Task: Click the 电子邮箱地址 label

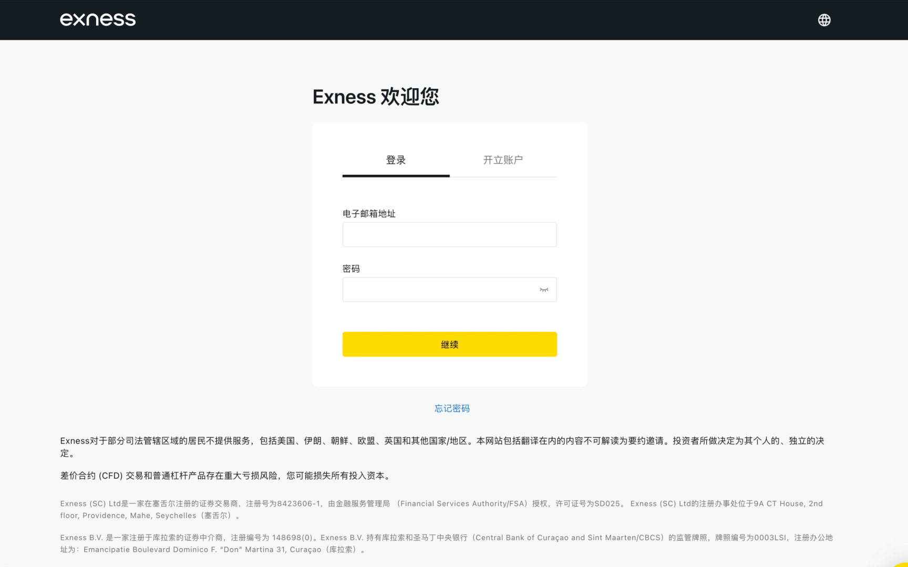Action: [x=369, y=214]
